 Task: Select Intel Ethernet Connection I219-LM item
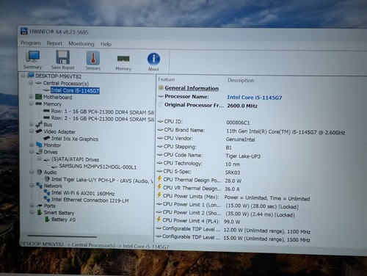coord(90,200)
